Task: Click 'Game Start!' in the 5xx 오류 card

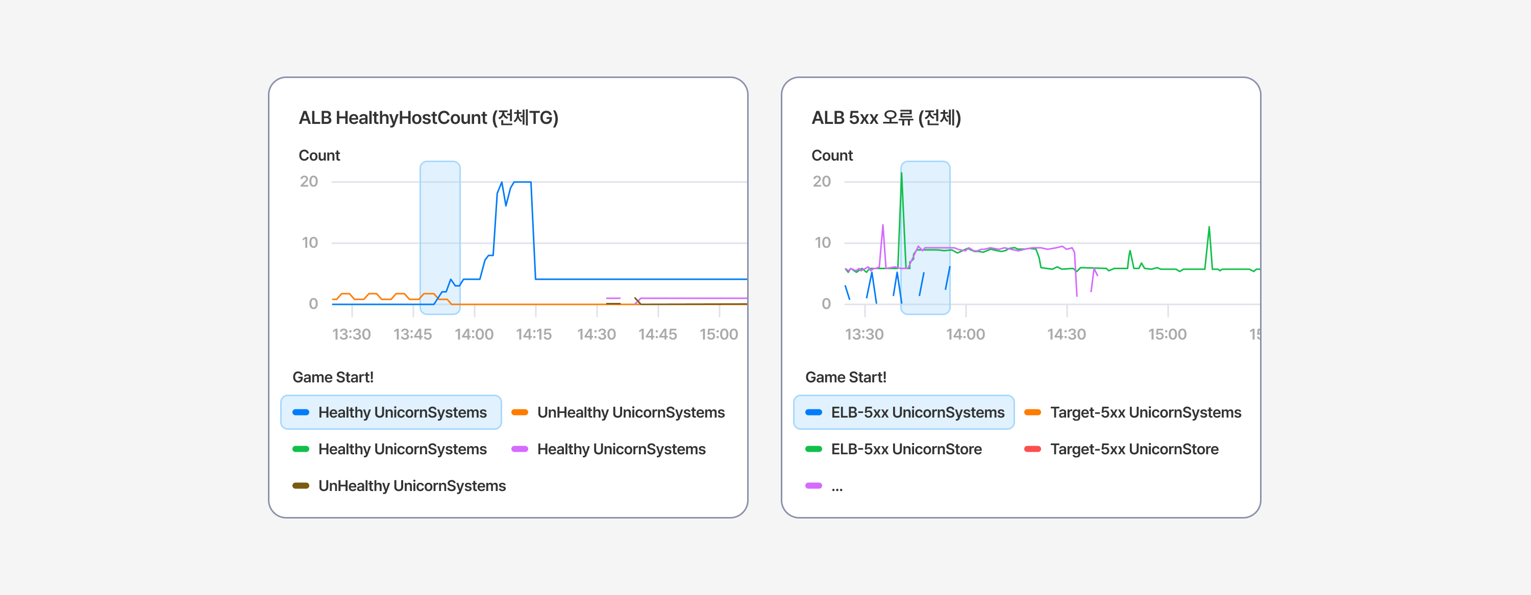Action: click(846, 377)
